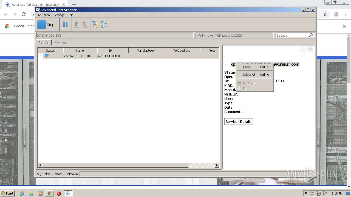Switch to the Favorites tab
Image resolution: width=351 pixels, height=197 pixels.
coord(61,43)
